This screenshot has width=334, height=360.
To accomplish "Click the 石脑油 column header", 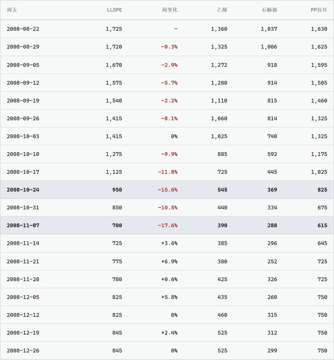I will point(269,10).
